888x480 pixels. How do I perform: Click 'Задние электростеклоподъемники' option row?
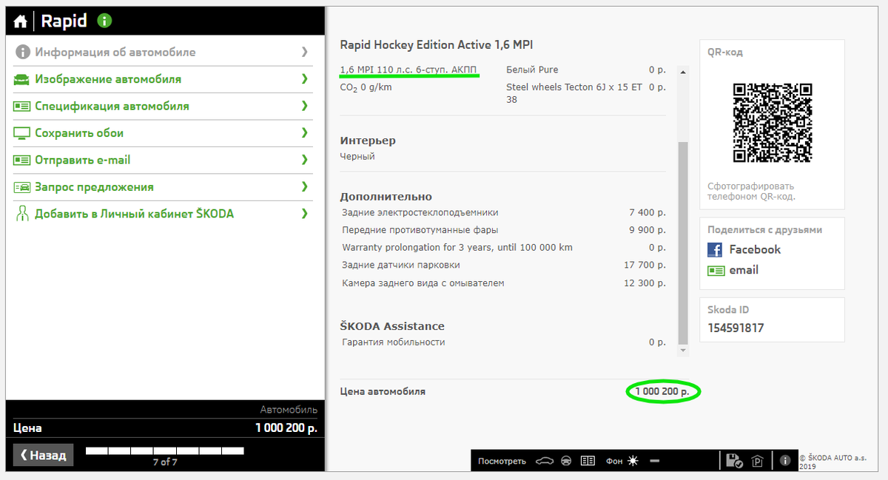[x=503, y=212]
